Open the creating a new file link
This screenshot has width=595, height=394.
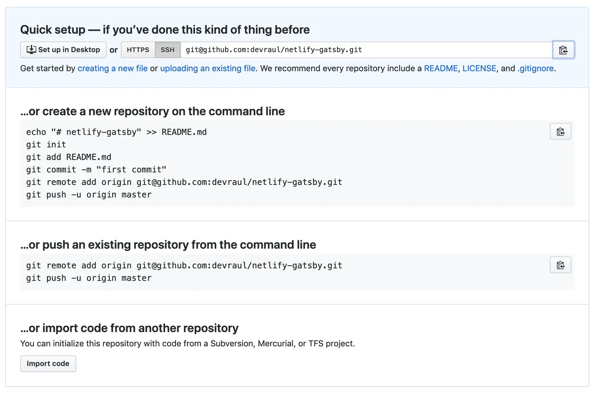coord(113,69)
